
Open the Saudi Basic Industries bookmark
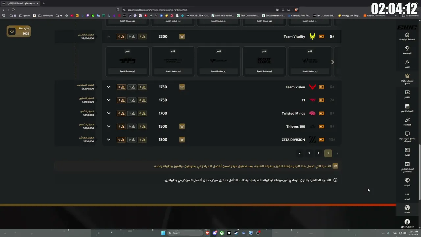tap(222, 15)
